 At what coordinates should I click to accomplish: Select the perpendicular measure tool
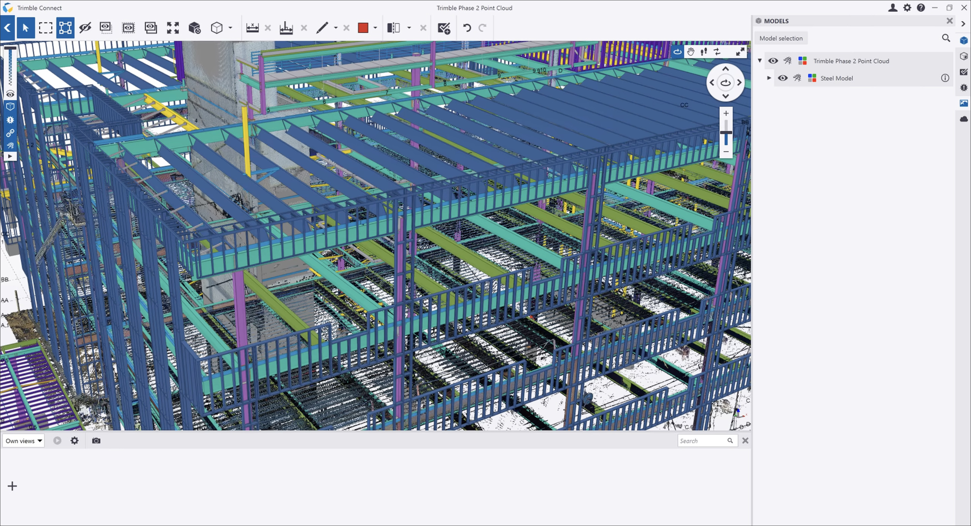[x=286, y=28]
